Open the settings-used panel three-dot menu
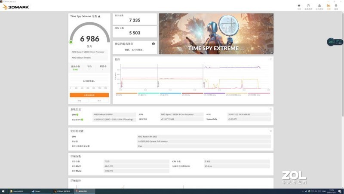This screenshot has height=194, width=344. coord(271,131)
